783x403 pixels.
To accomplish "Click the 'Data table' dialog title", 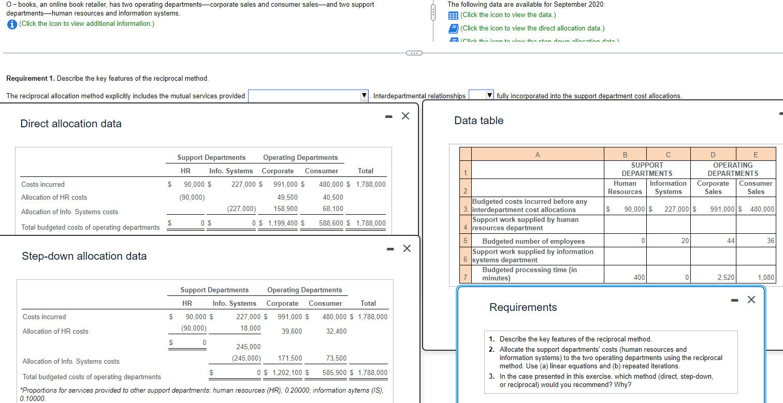I will (x=479, y=121).
